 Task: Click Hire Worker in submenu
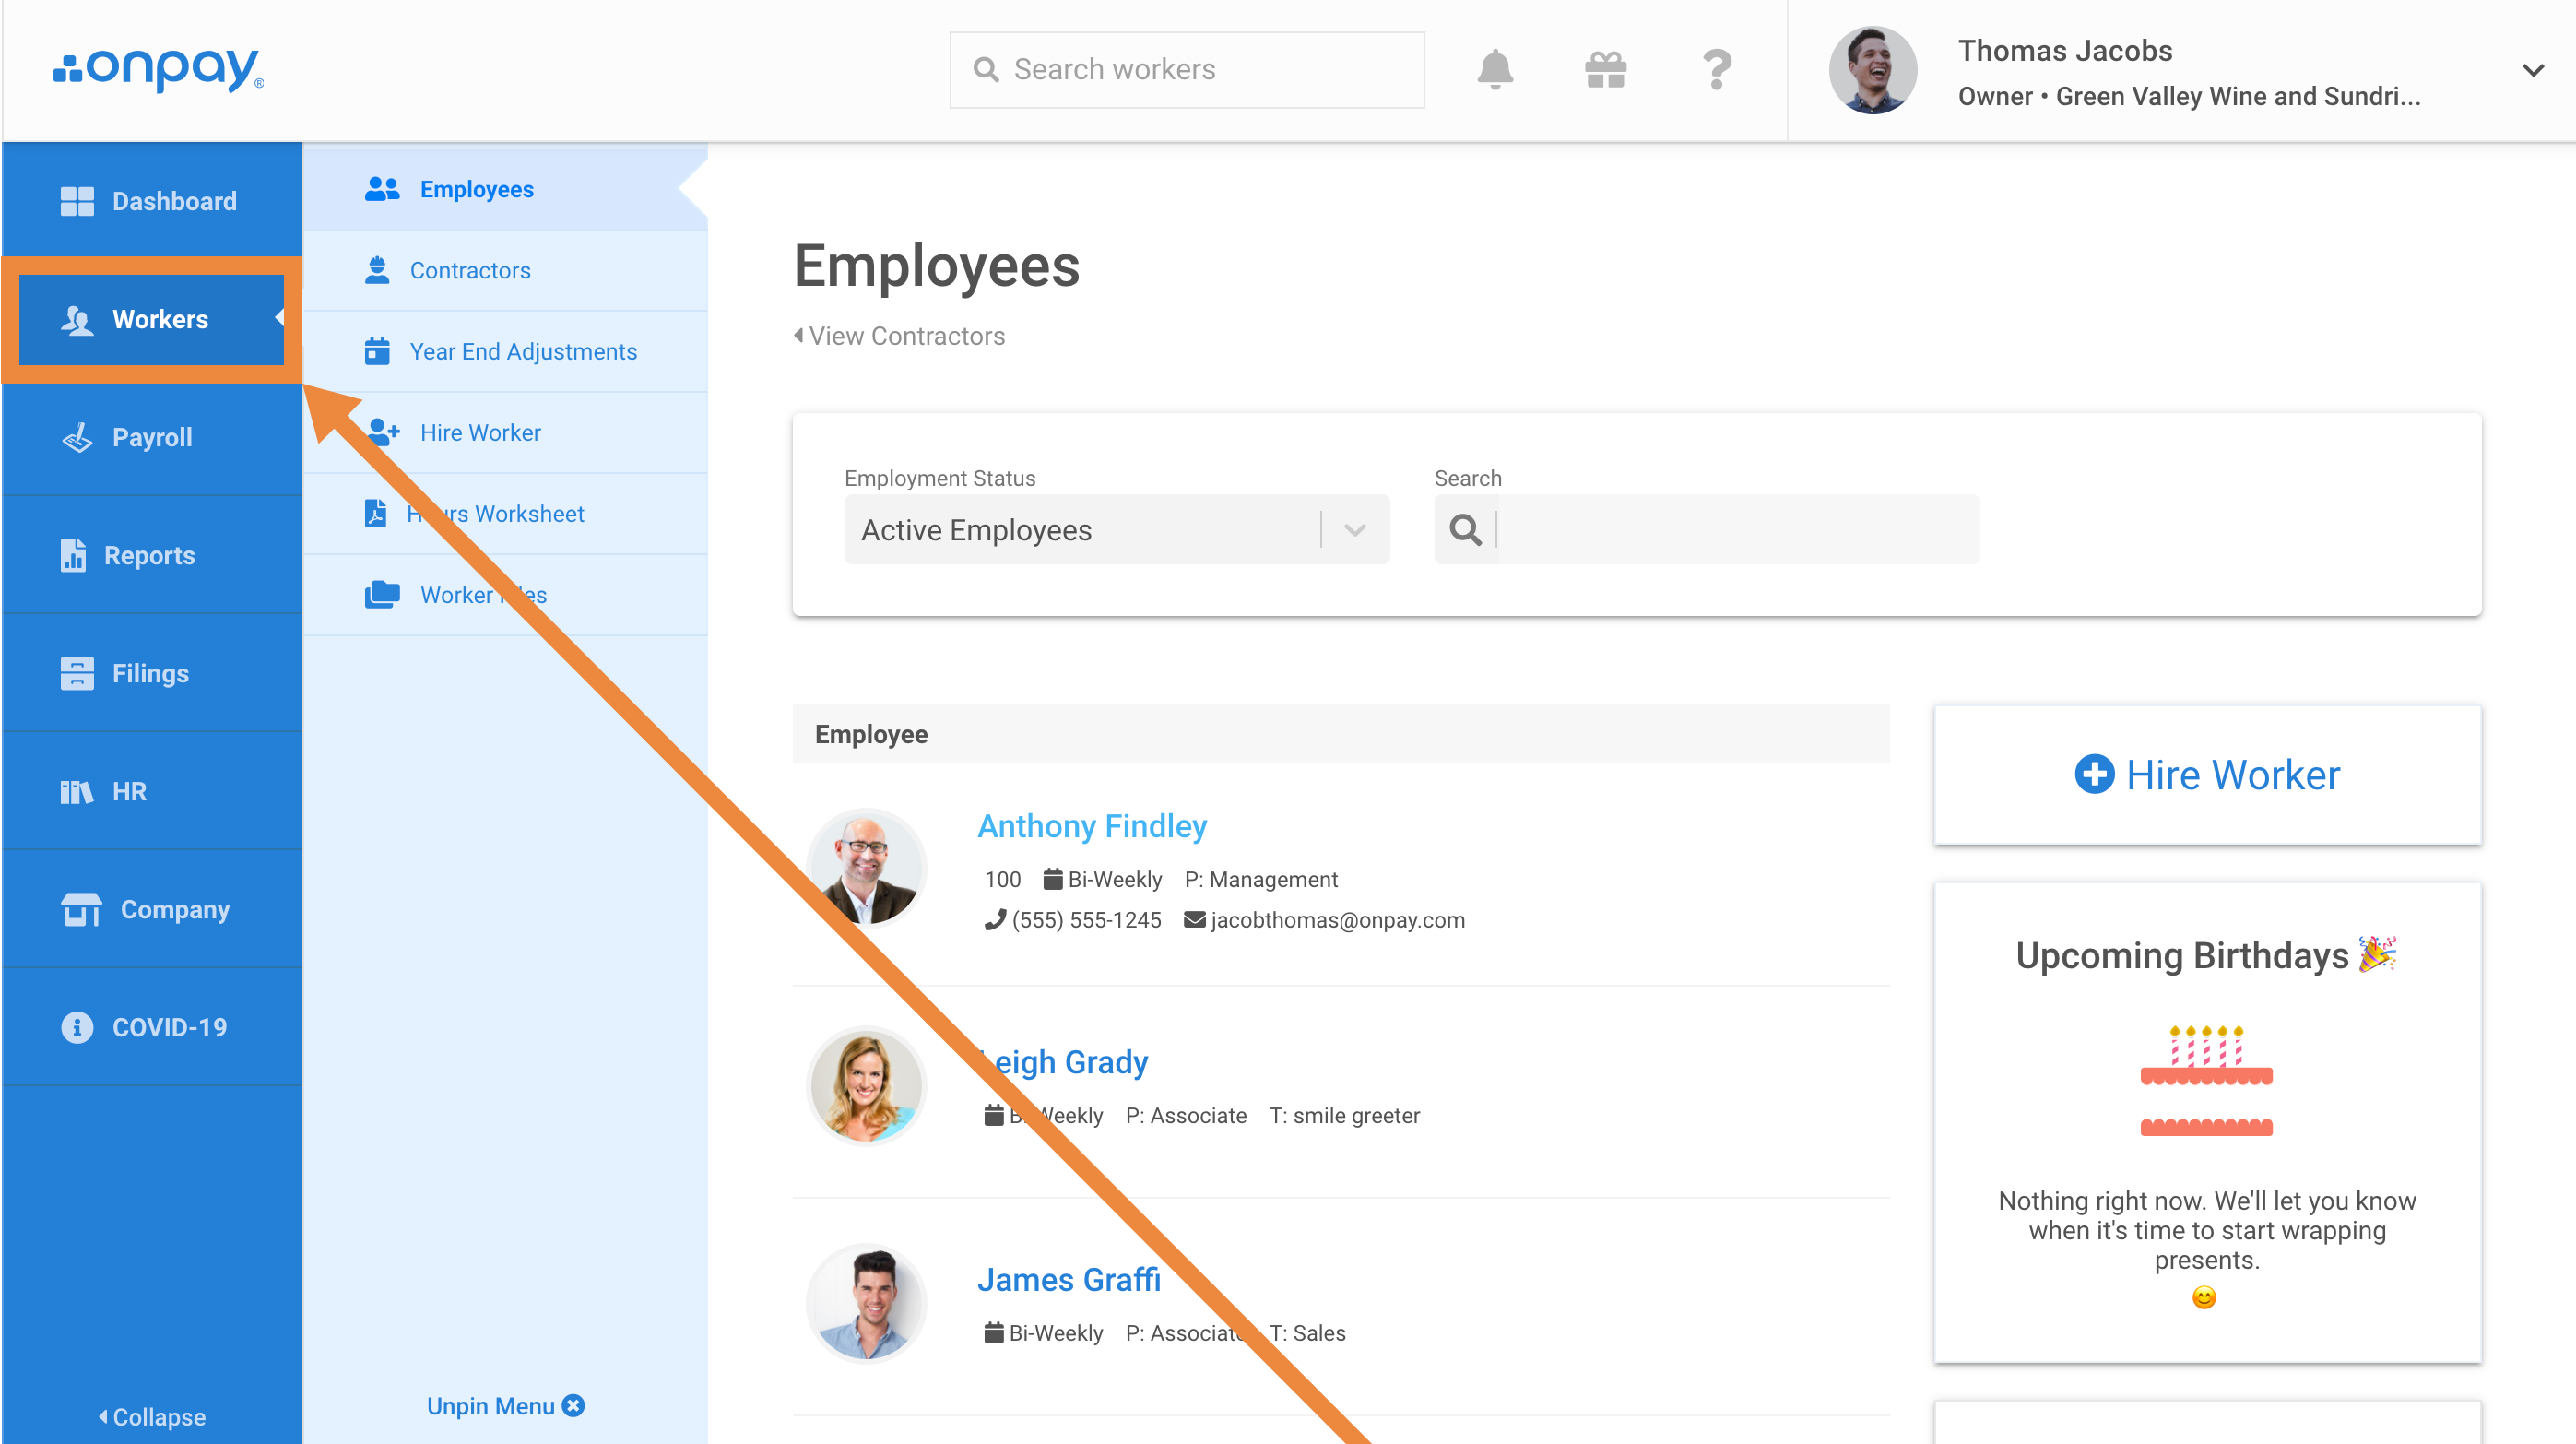(x=505, y=432)
